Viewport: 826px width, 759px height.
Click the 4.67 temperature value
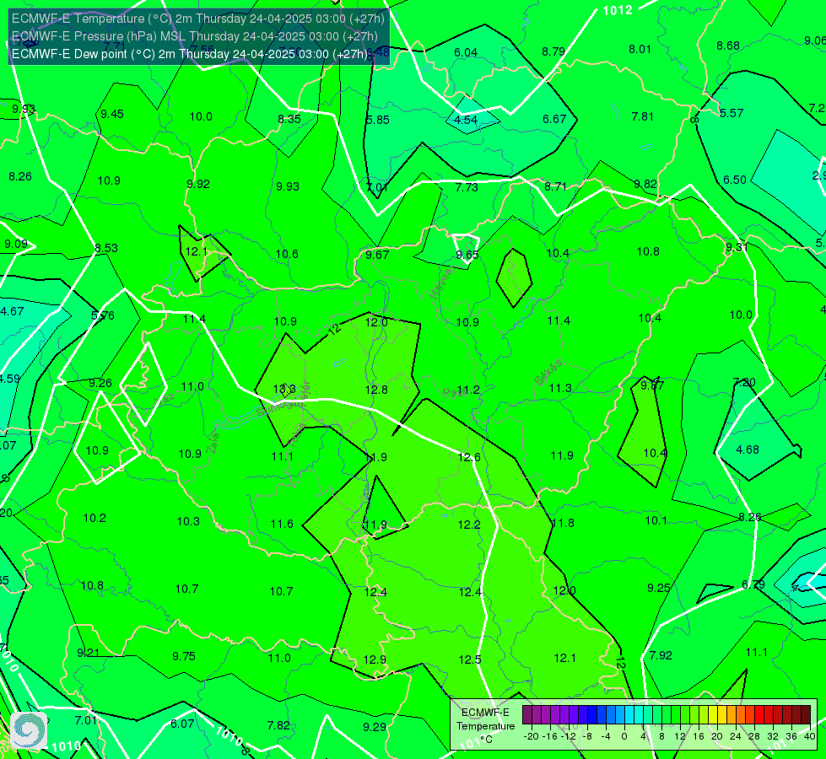[12, 312]
